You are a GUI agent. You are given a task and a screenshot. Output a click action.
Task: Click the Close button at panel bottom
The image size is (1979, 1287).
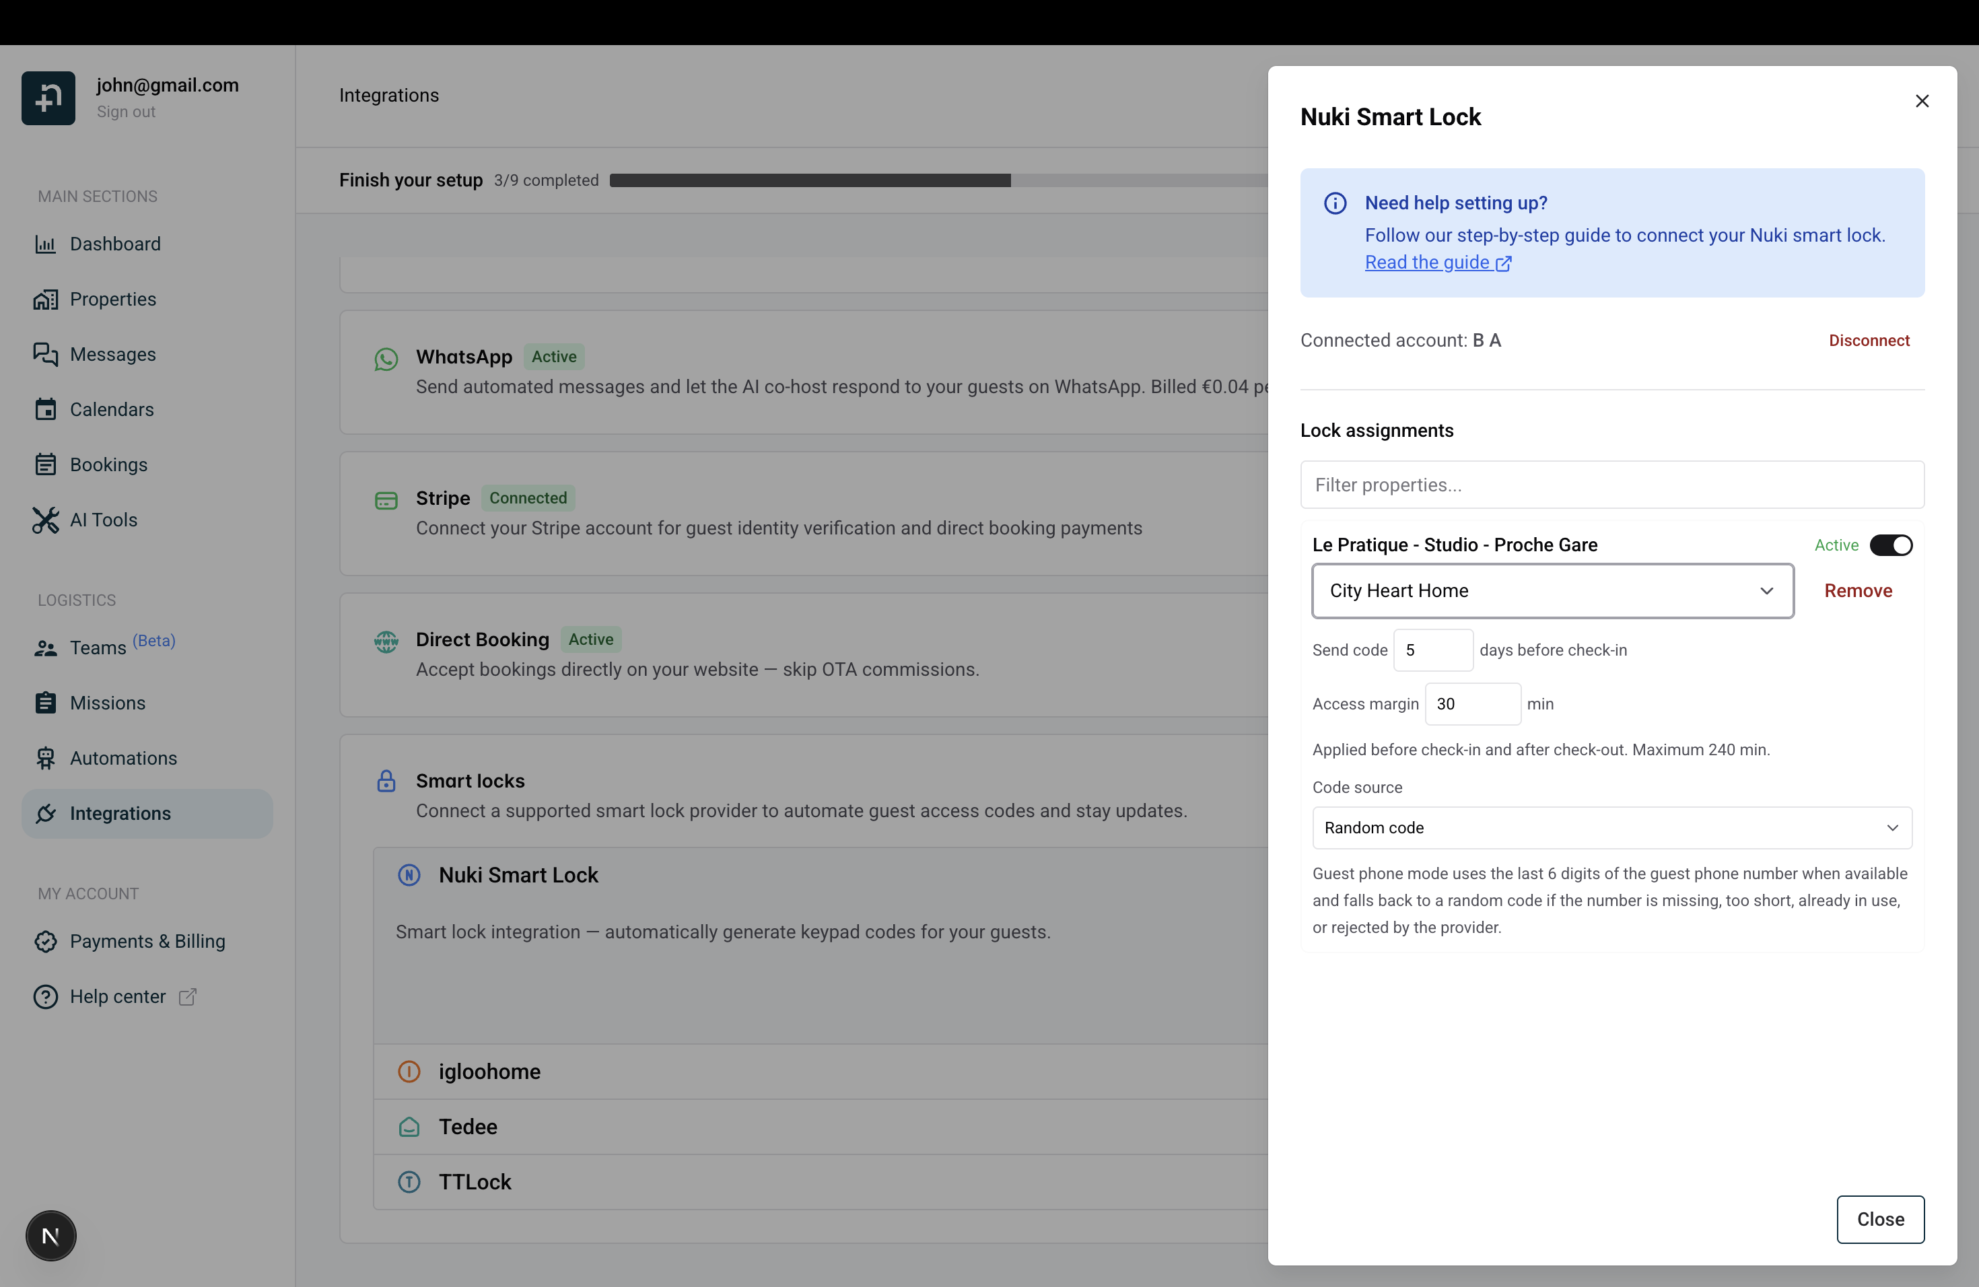[x=1880, y=1220]
